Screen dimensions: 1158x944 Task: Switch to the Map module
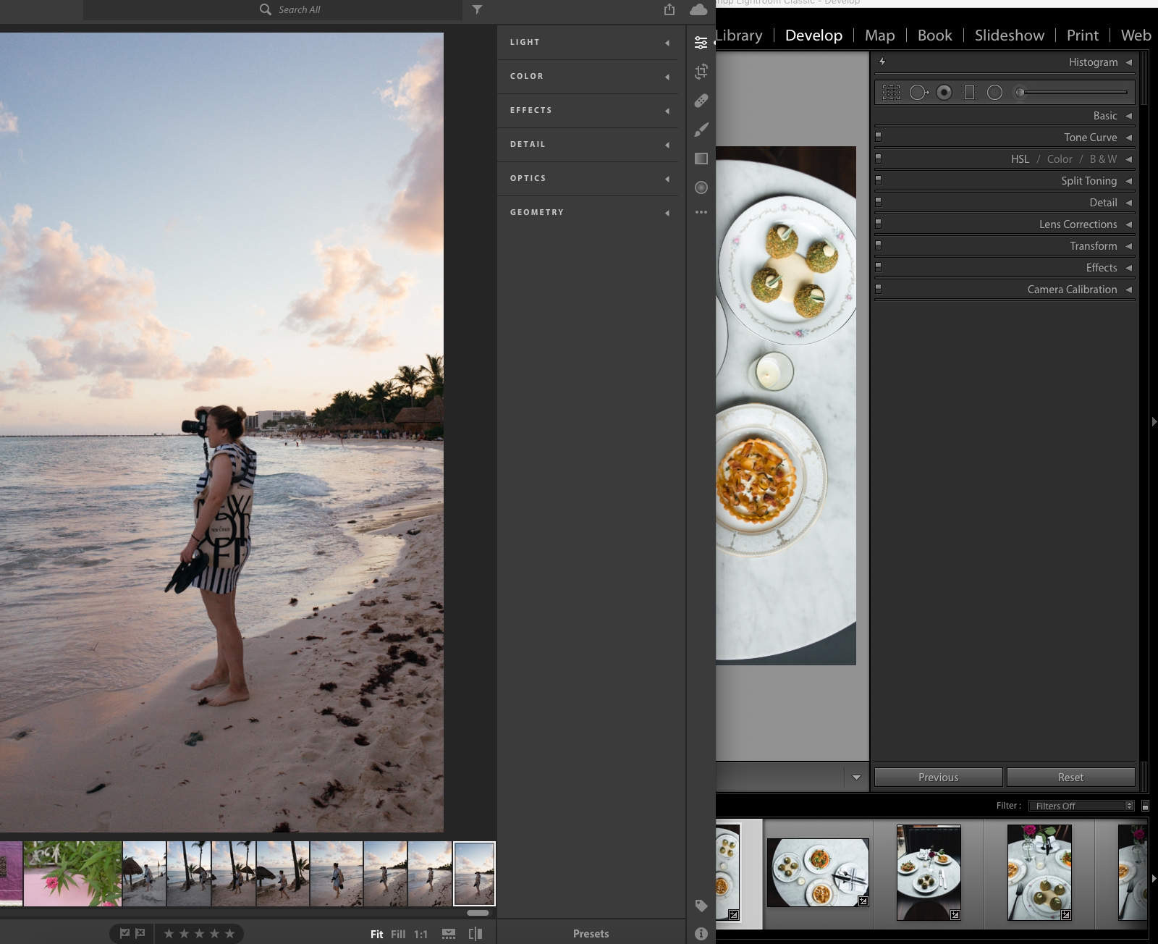click(880, 35)
